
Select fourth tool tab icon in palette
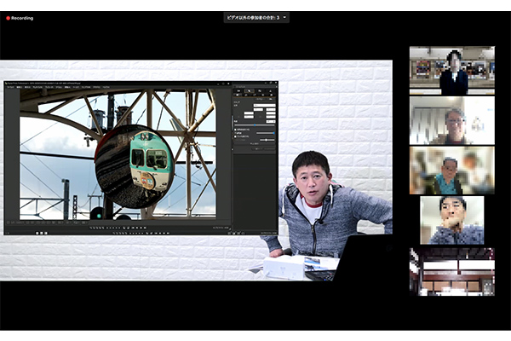(271, 92)
